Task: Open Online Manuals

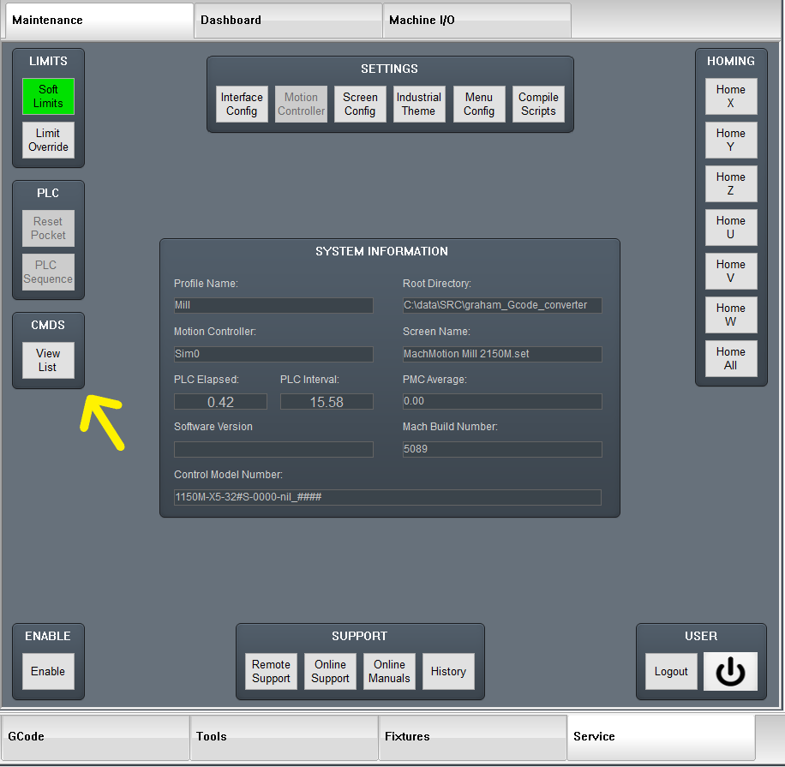Action: click(389, 672)
